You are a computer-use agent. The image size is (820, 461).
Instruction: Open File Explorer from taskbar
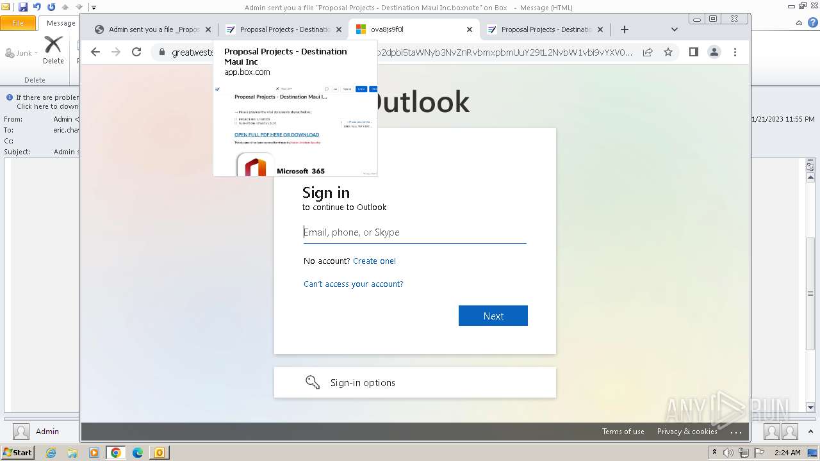click(x=72, y=453)
